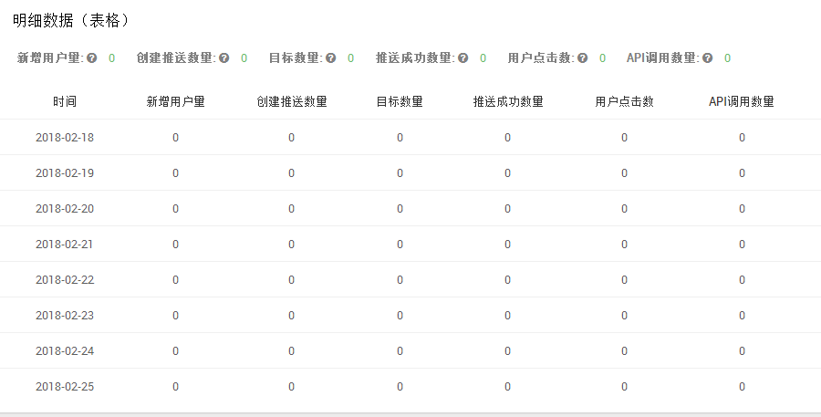Screen dimensions: 821x417
Task: Click the 推送成功数量: summary label
Action: click(415, 58)
